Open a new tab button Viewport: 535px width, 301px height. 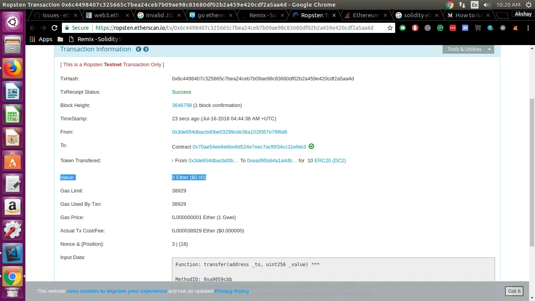(x=502, y=15)
